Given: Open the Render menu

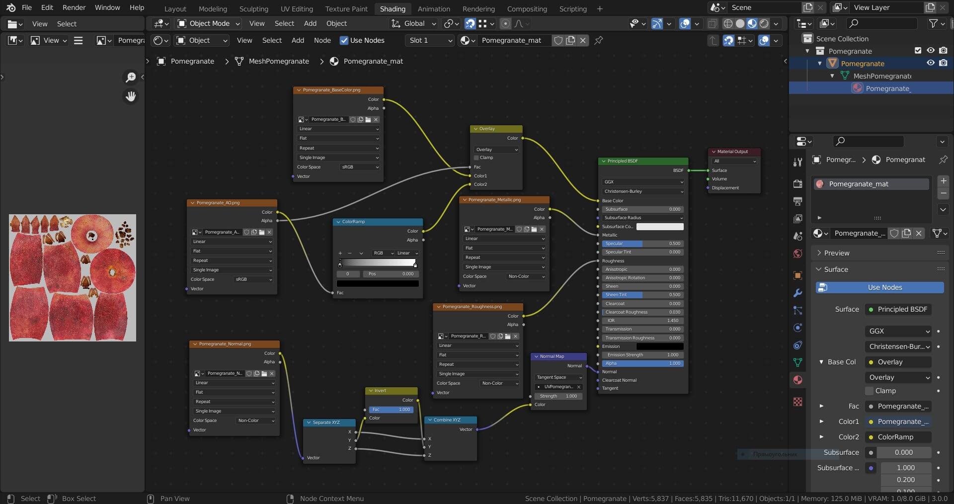Looking at the screenshot, I should pyautogui.click(x=74, y=7).
